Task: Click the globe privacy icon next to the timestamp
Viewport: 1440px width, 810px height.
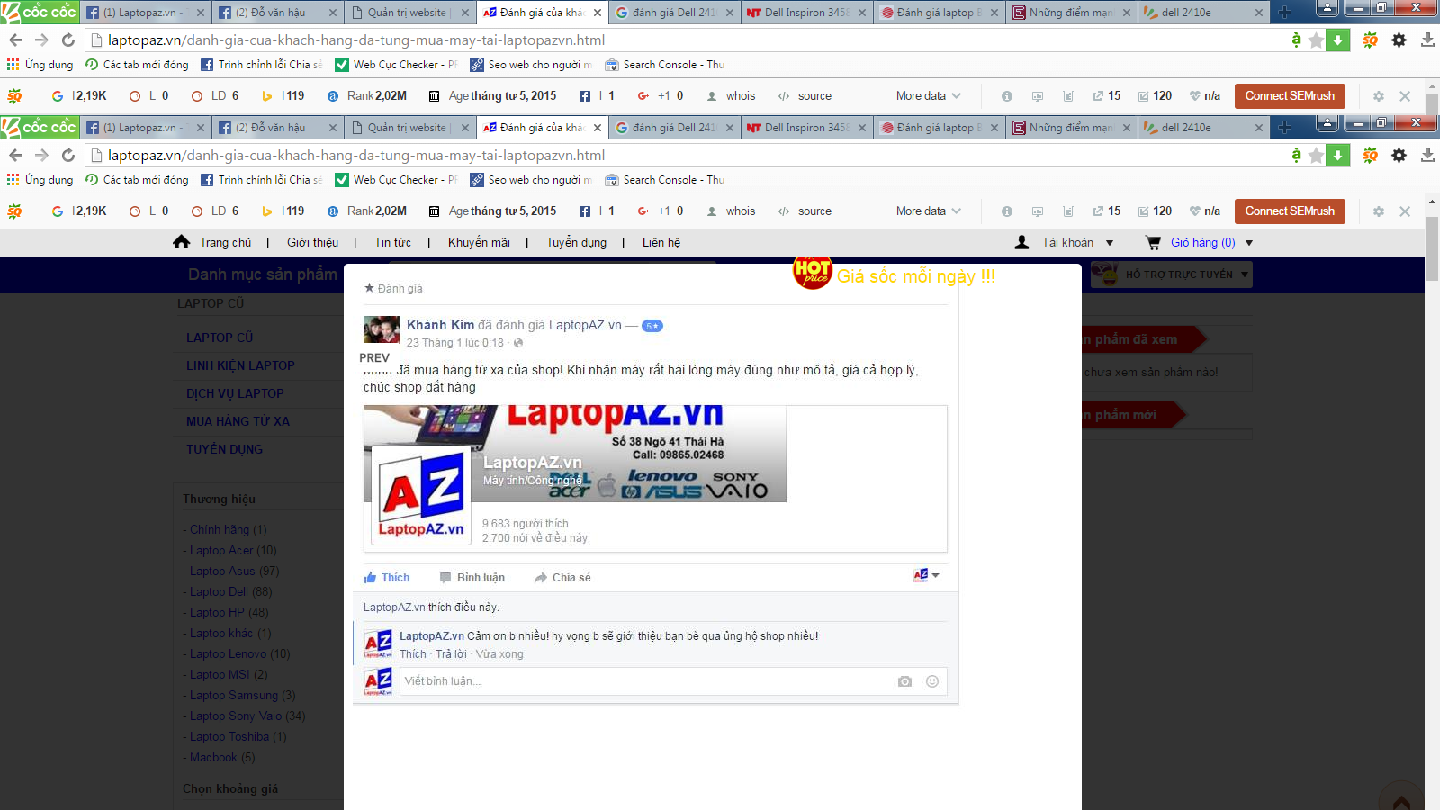Action: pos(518,343)
